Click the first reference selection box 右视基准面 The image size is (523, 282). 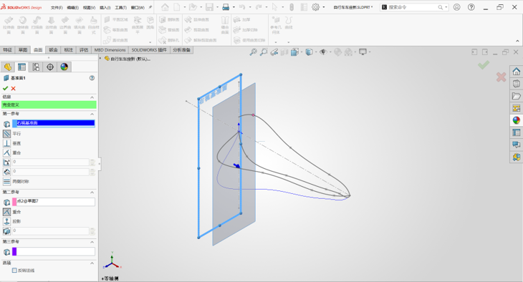(x=53, y=123)
